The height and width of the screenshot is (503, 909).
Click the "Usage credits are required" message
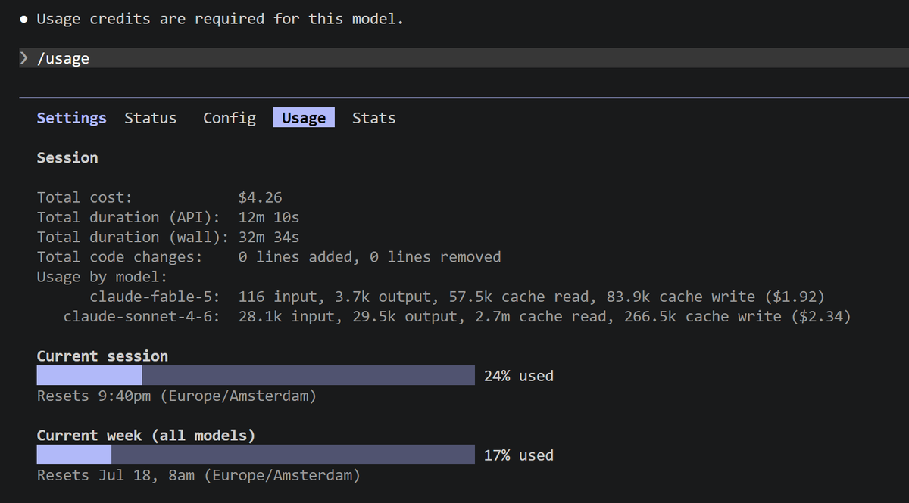pyautogui.click(x=220, y=19)
